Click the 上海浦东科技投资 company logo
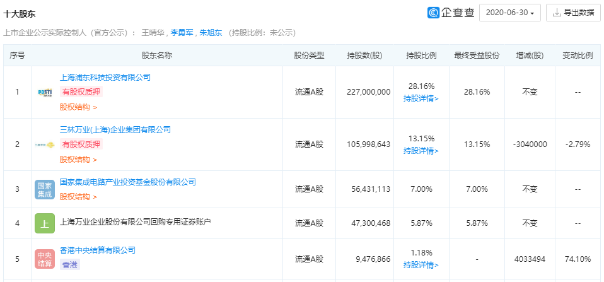The height and width of the screenshot is (282, 604). click(45, 92)
